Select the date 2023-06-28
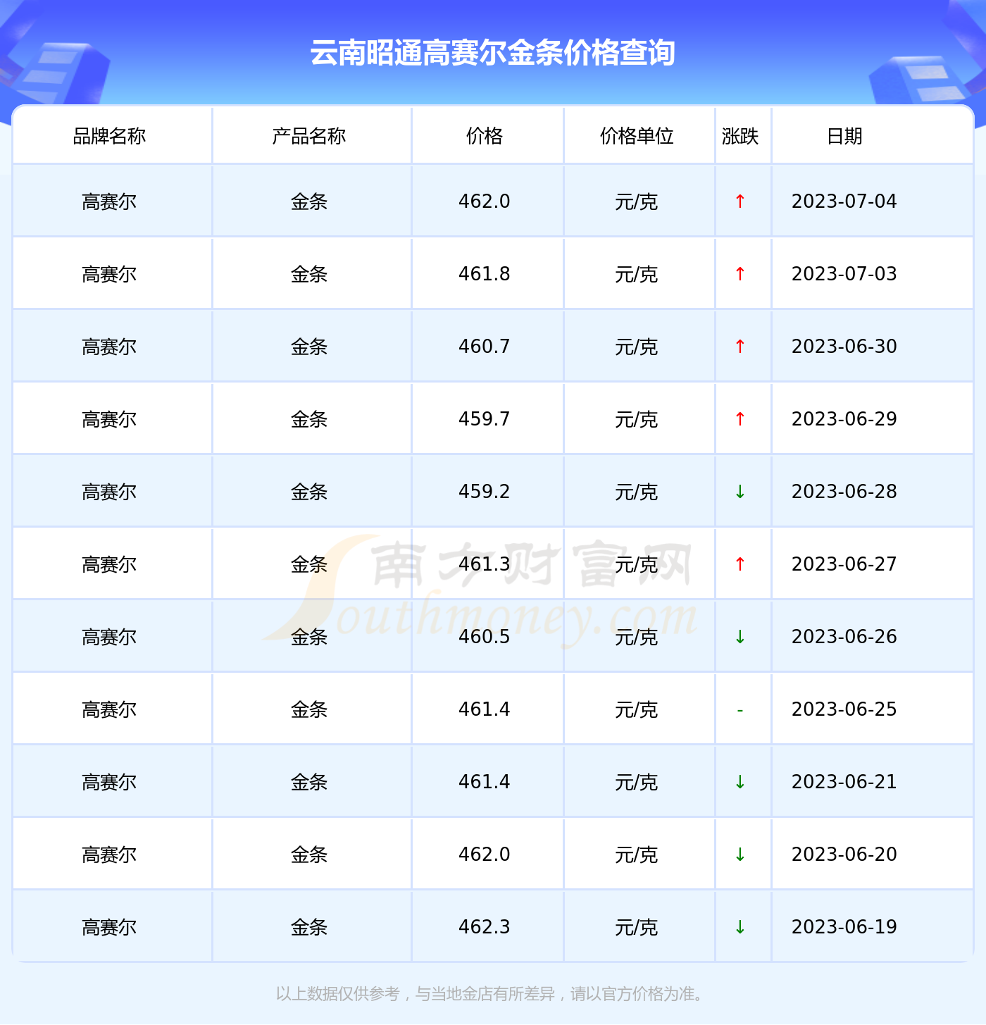 pyautogui.click(x=844, y=492)
